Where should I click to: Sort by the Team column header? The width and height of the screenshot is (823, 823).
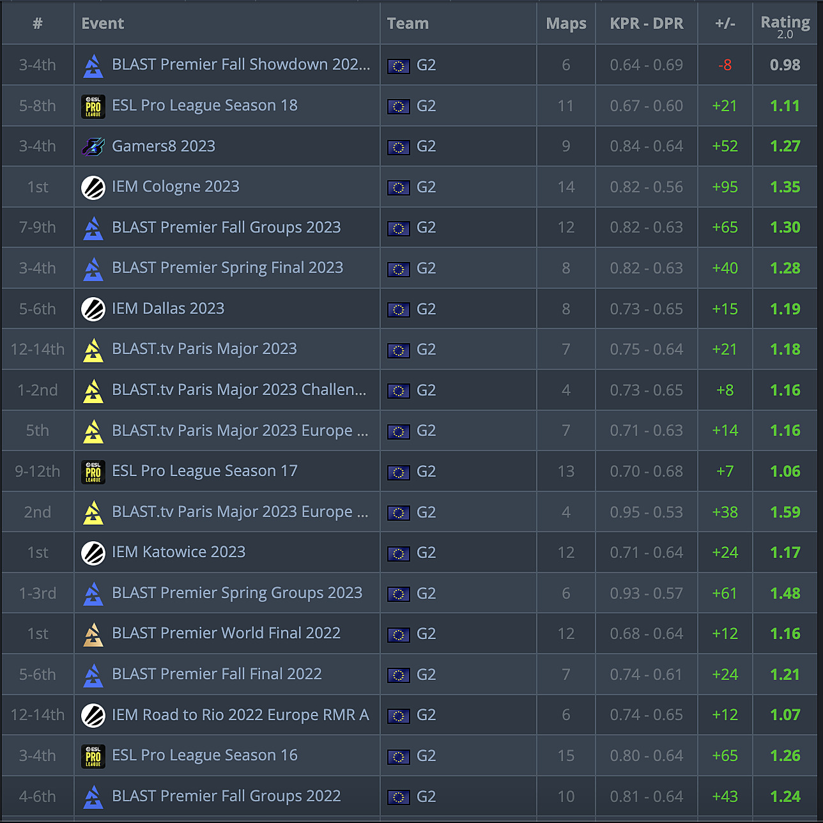pyautogui.click(x=408, y=24)
